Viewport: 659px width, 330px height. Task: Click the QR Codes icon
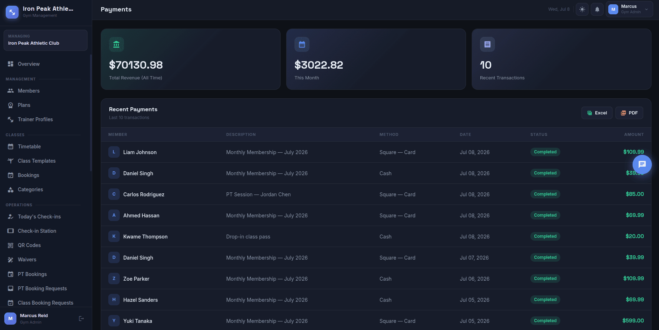[x=11, y=245]
